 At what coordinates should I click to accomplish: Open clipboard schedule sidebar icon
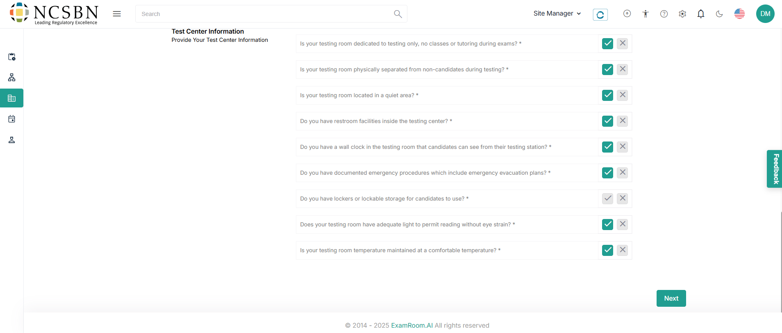tap(12, 57)
